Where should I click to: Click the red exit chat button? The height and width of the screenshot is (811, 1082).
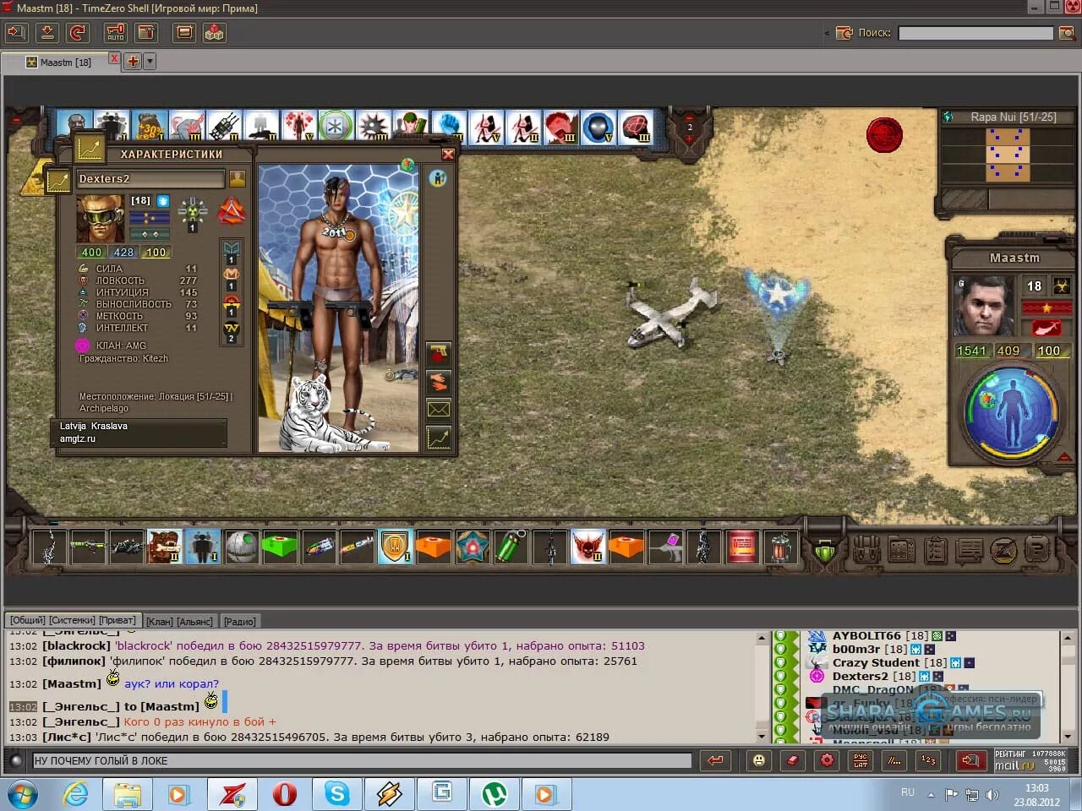[970, 760]
